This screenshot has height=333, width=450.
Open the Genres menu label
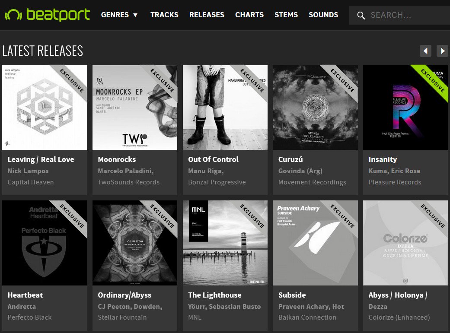pos(115,15)
